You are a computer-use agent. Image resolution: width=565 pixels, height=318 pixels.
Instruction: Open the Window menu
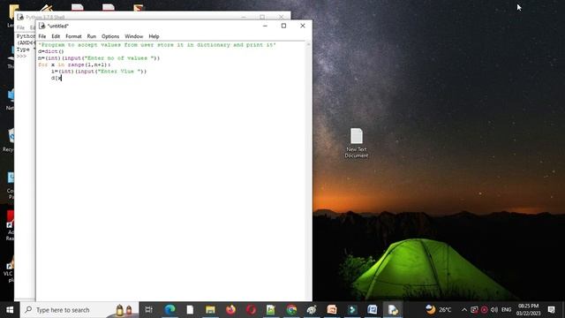coord(133,36)
